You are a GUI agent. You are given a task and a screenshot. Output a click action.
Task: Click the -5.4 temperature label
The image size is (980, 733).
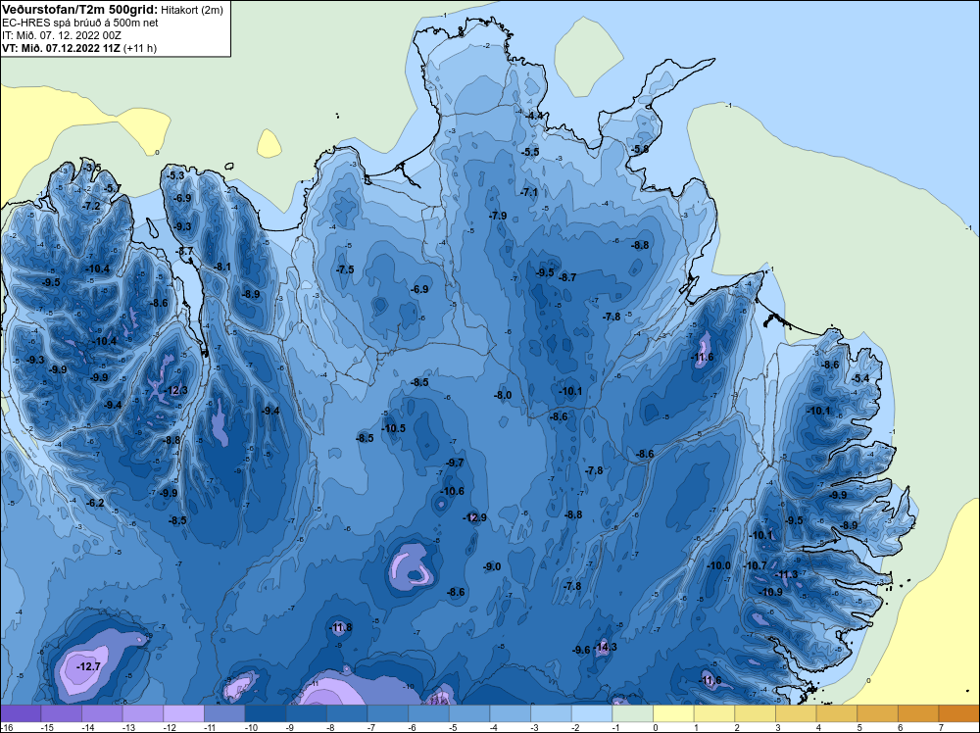(860, 378)
